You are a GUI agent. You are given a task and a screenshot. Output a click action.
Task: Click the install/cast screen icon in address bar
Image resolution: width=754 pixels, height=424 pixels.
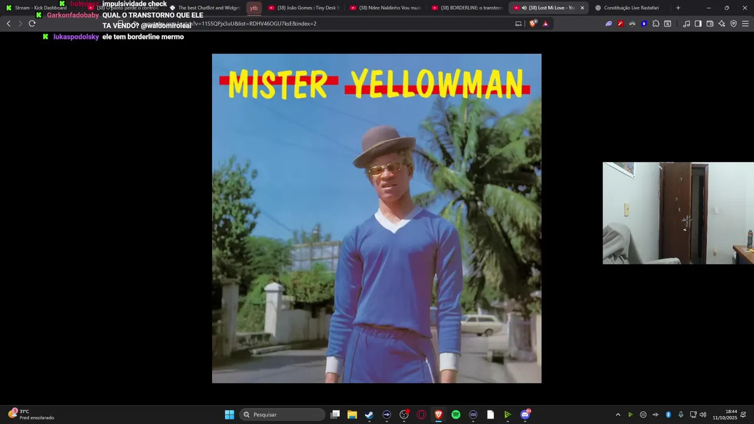click(x=518, y=24)
